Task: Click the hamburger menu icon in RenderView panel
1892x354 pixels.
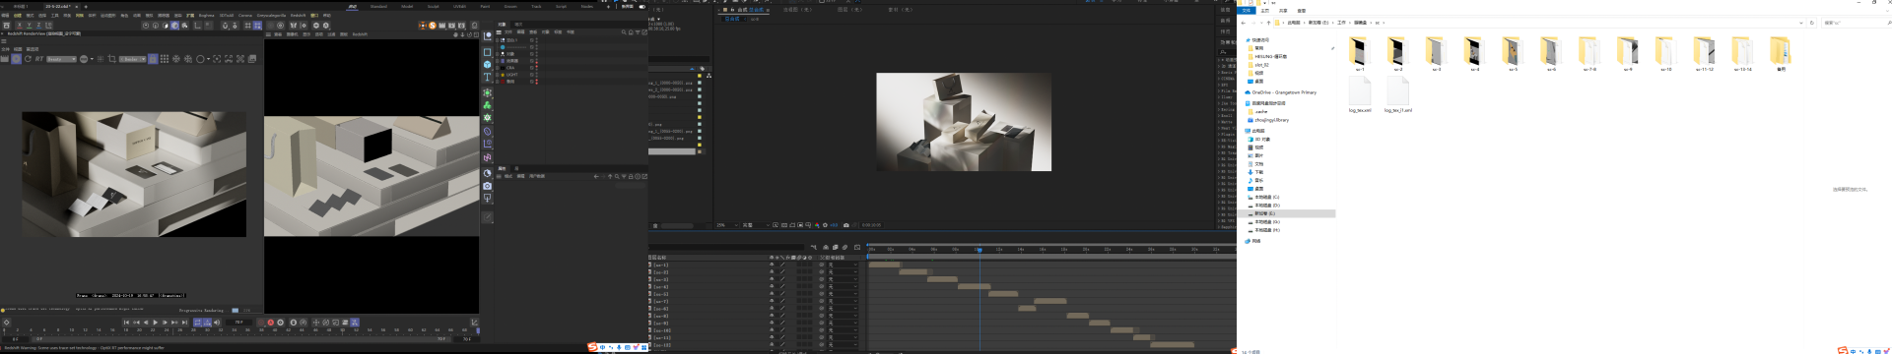Action: click(x=4, y=41)
